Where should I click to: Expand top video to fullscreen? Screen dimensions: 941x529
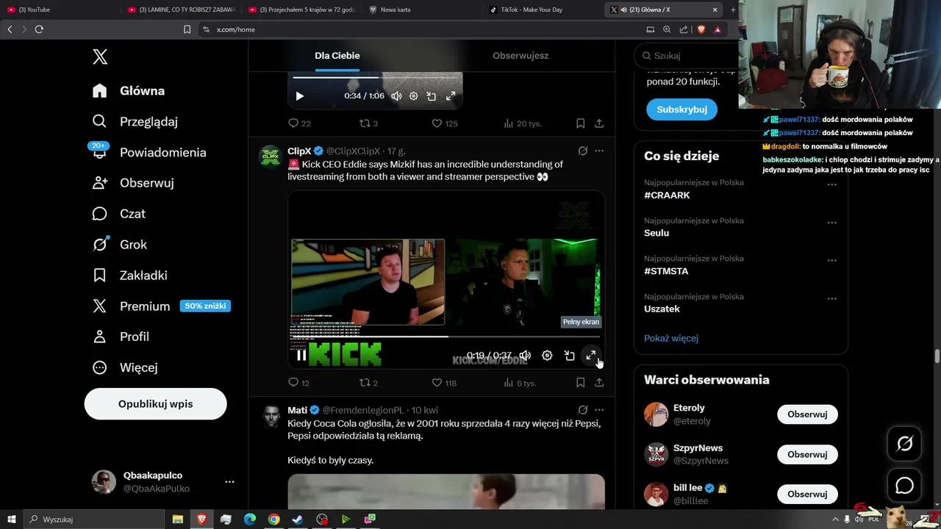pos(451,96)
